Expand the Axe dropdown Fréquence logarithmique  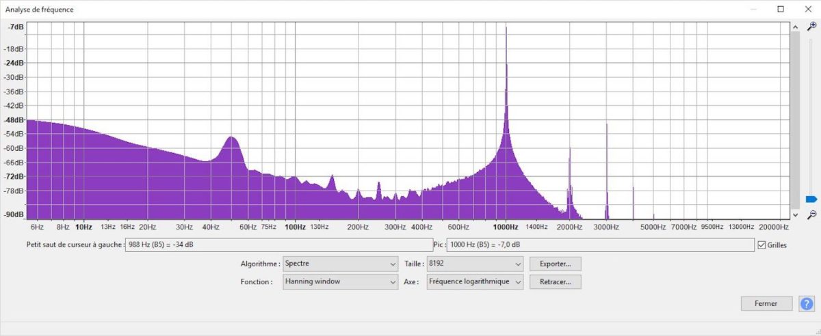point(475,281)
